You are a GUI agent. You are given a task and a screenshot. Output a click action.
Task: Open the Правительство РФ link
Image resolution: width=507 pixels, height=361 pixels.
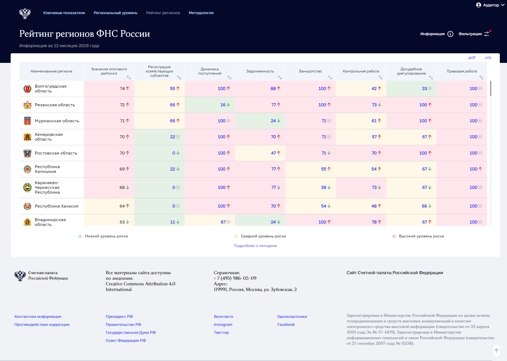[123, 325]
